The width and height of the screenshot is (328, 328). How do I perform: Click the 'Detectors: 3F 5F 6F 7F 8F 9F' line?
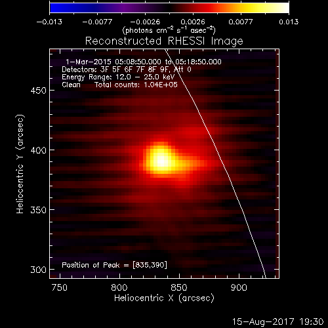tap(115, 70)
